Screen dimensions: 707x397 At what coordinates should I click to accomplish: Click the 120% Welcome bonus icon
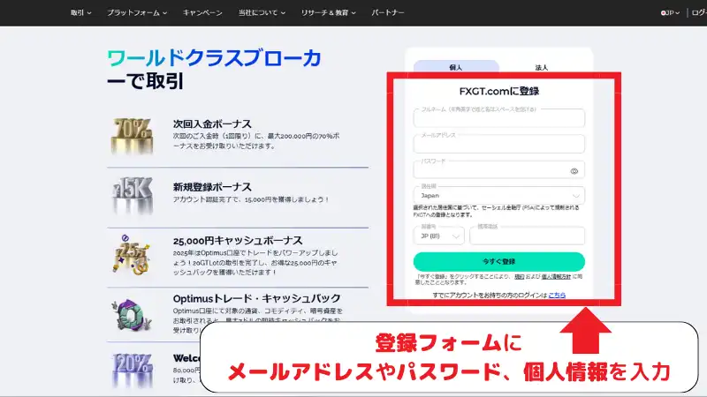(132, 370)
